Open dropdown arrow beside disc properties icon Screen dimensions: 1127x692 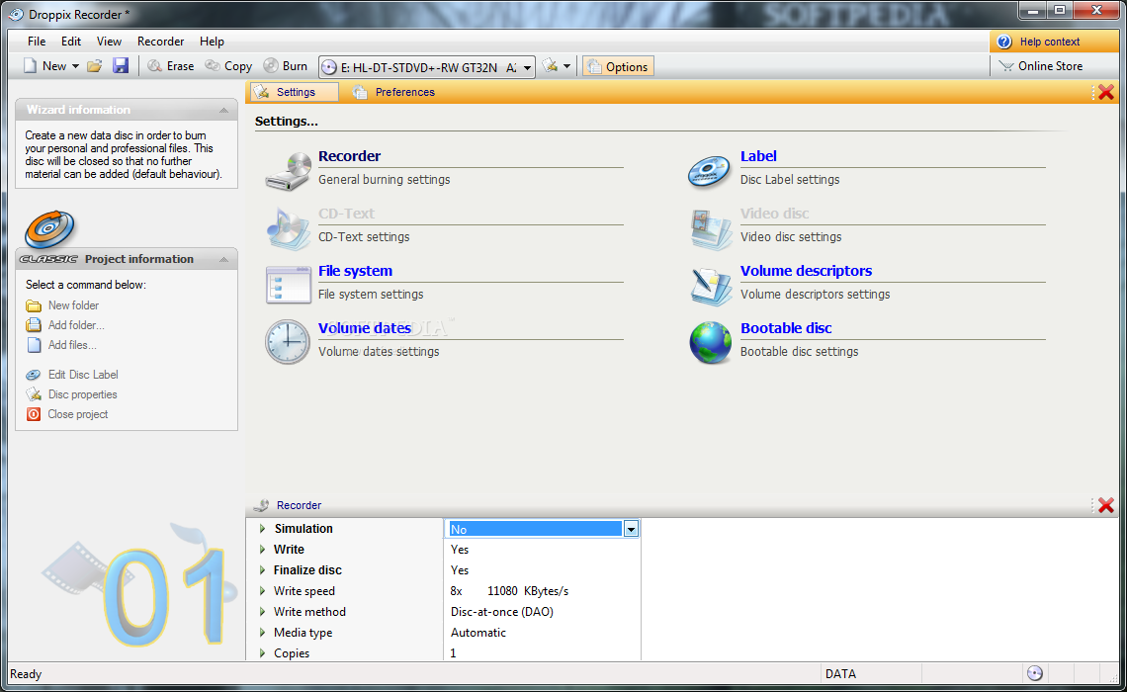point(567,66)
